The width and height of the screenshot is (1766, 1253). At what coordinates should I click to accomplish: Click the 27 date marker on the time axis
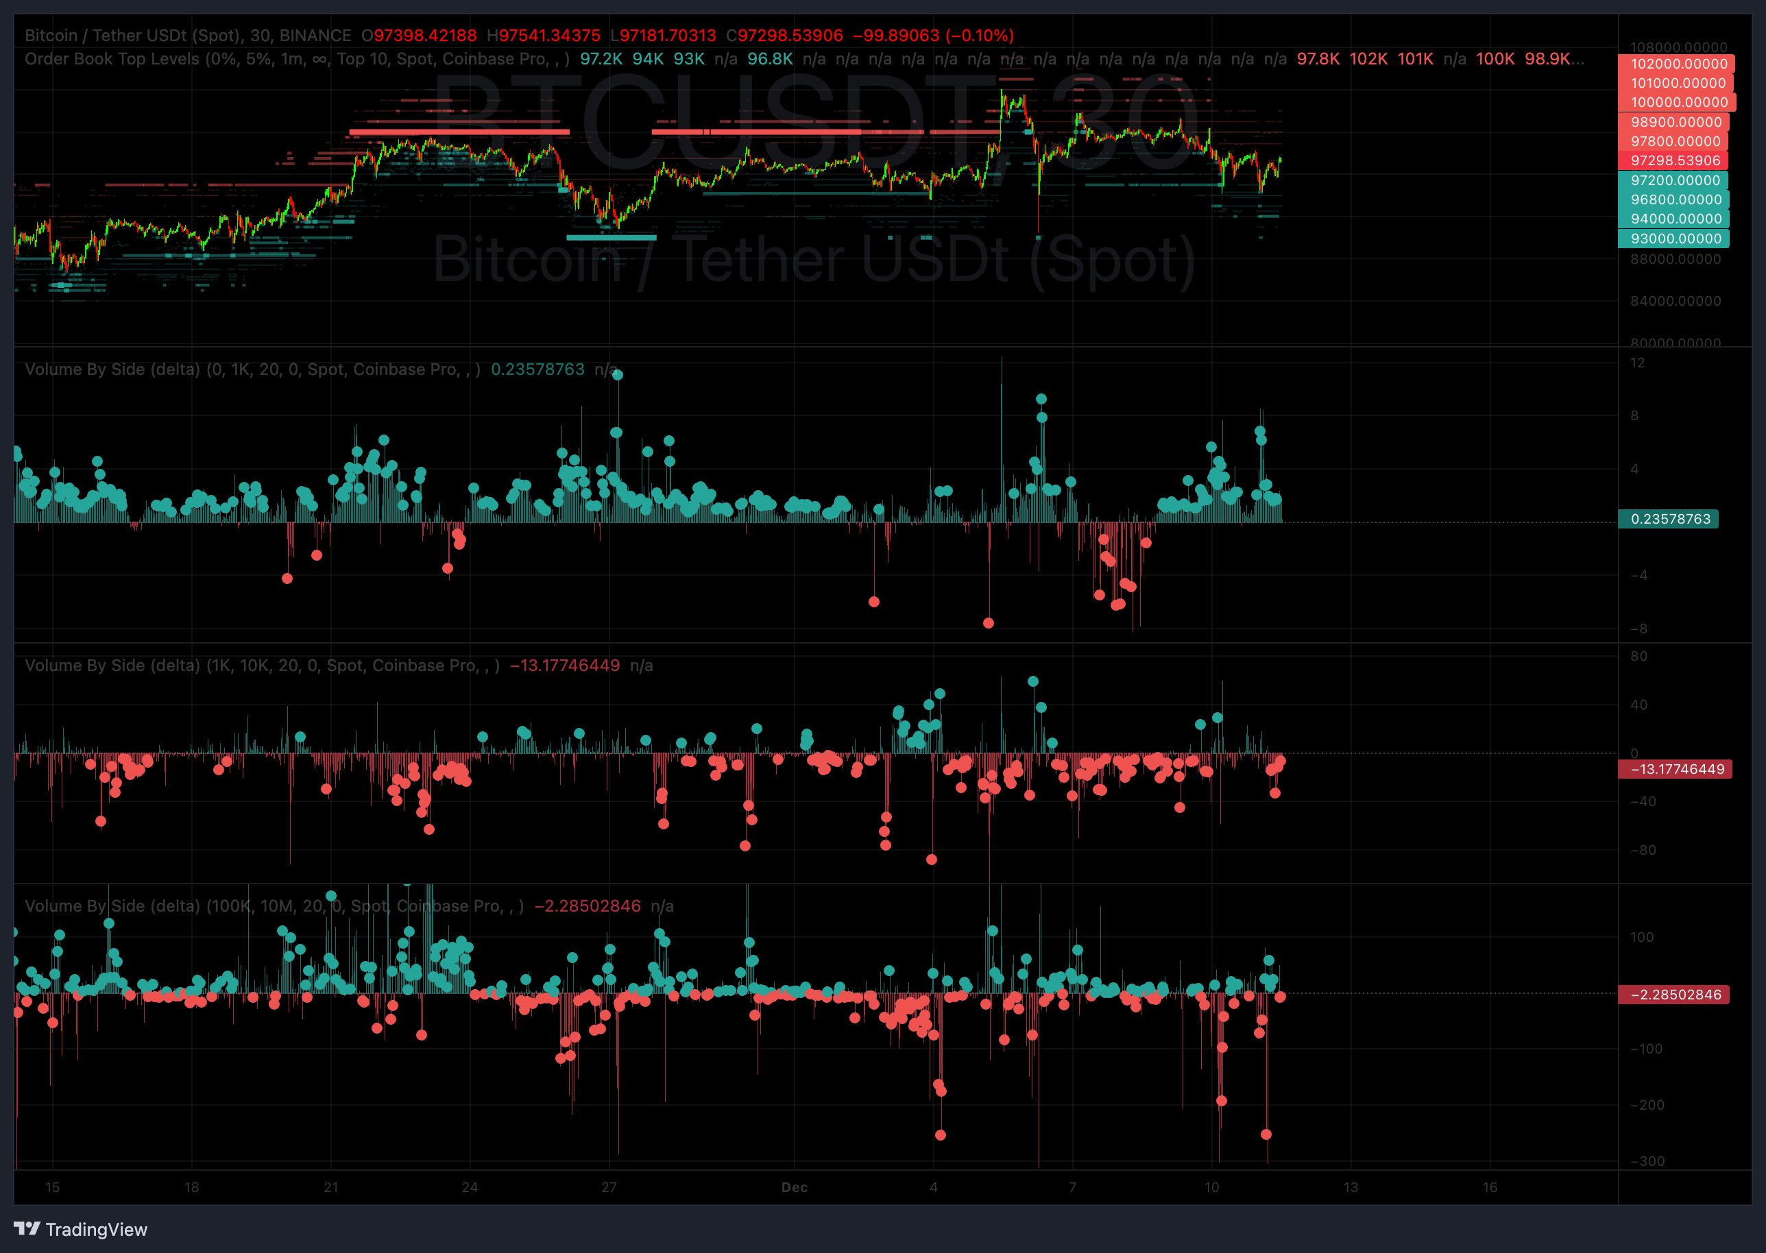click(x=609, y=1187)
